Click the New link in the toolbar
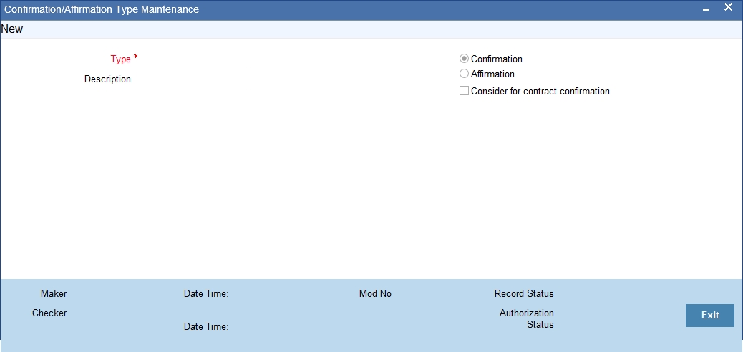This screenshot has width=743, height=352. tap(12, 29)
